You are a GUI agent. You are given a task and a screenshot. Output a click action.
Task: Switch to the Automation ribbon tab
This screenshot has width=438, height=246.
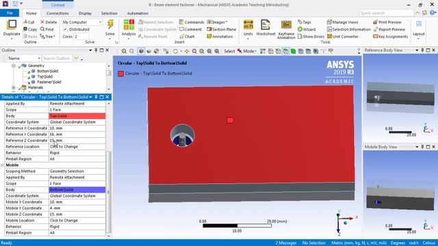pyautogui.click(x=138, y=13)
